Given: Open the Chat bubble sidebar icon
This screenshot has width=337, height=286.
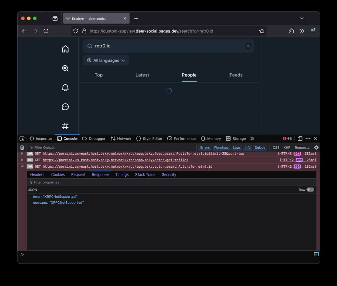Looking at the screenshot, I should (x=65, y=107).
